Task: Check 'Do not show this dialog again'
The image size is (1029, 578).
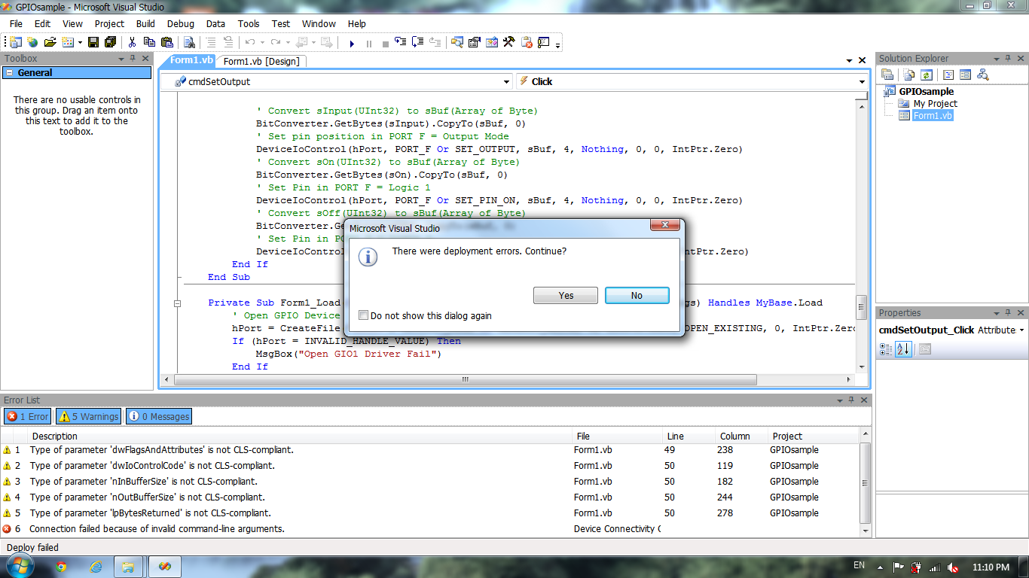Action: [364, 315]
